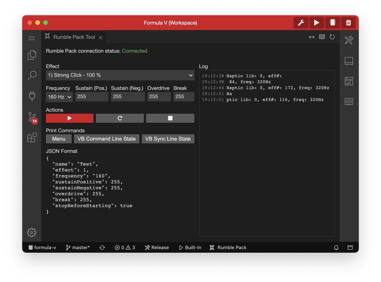Click the open book icon in tab bar

(x=322, y=37)
